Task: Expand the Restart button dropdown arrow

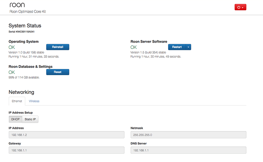Action: coord(188,47)
